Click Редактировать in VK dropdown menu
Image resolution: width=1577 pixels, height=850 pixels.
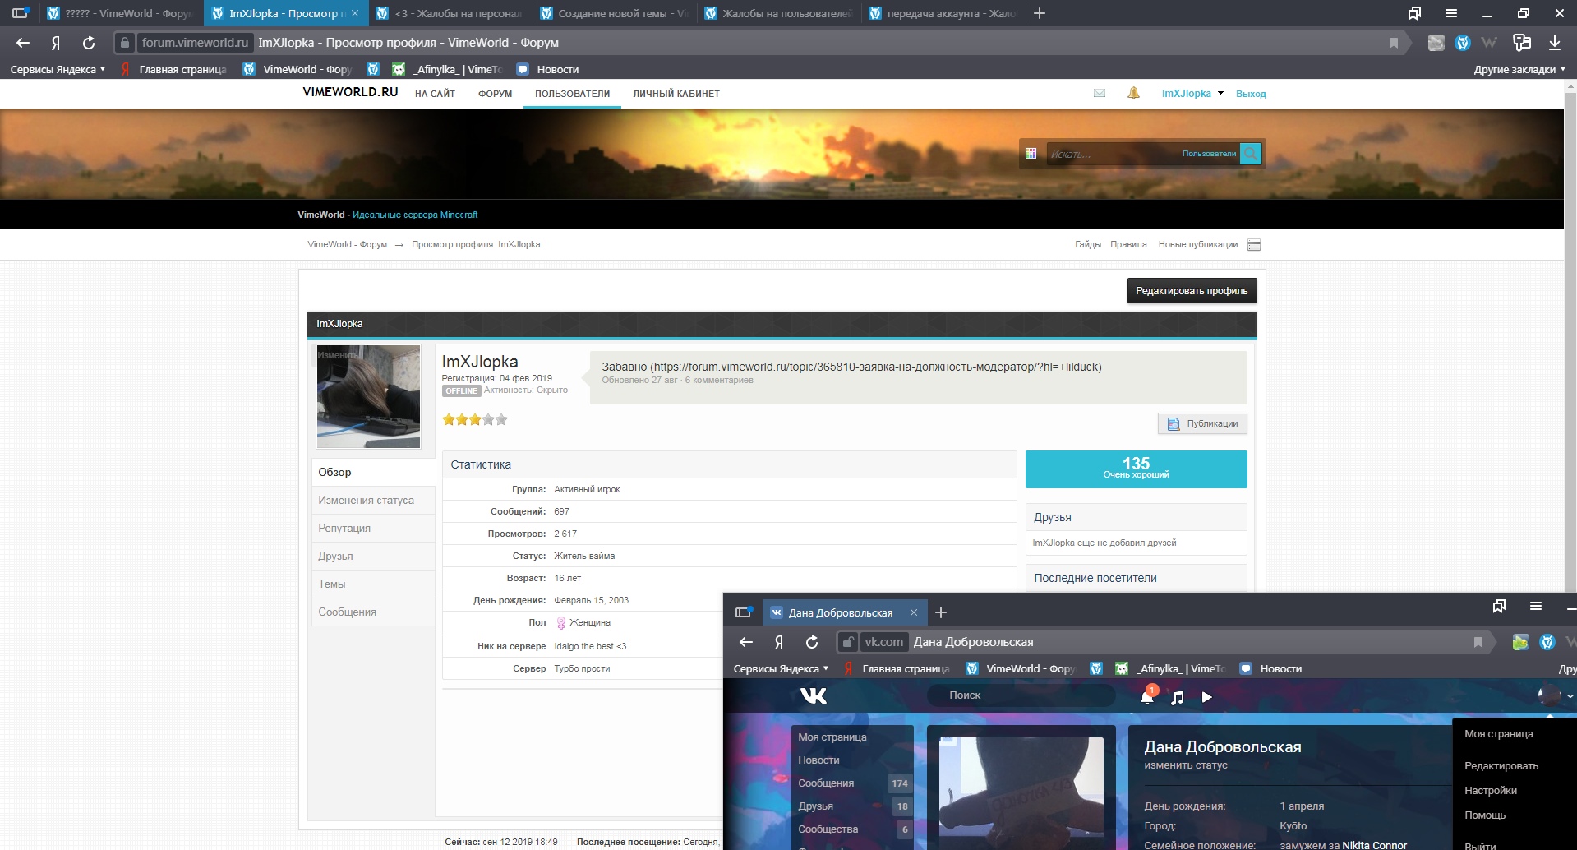1501,766
